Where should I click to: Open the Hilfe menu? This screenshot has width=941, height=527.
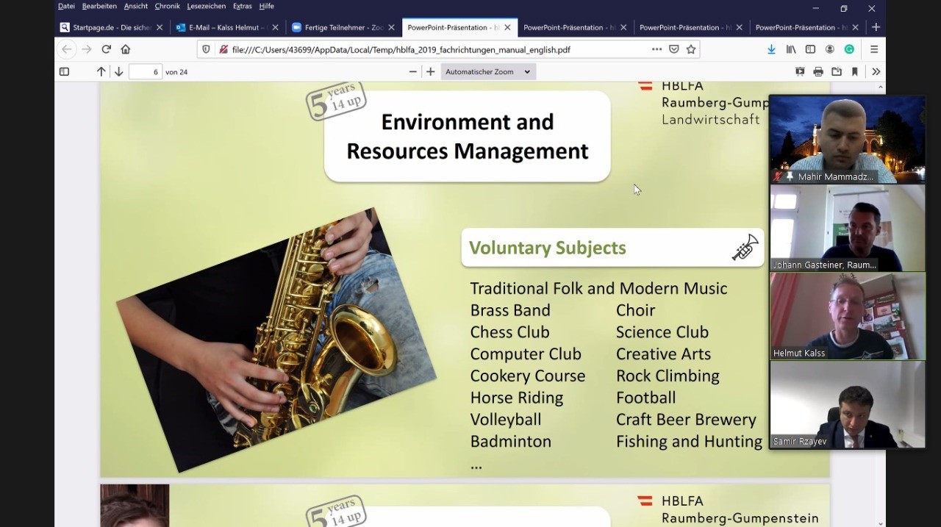pyautogui.click(x=266, y=6)
